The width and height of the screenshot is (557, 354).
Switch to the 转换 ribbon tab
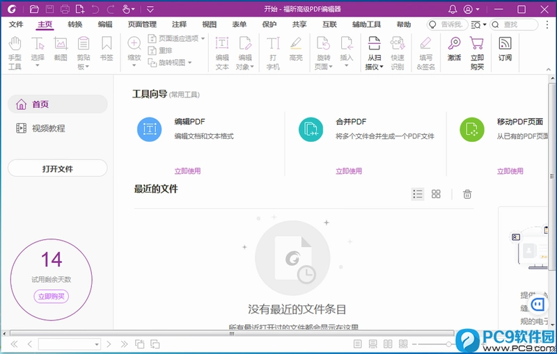tap(75, 24)
